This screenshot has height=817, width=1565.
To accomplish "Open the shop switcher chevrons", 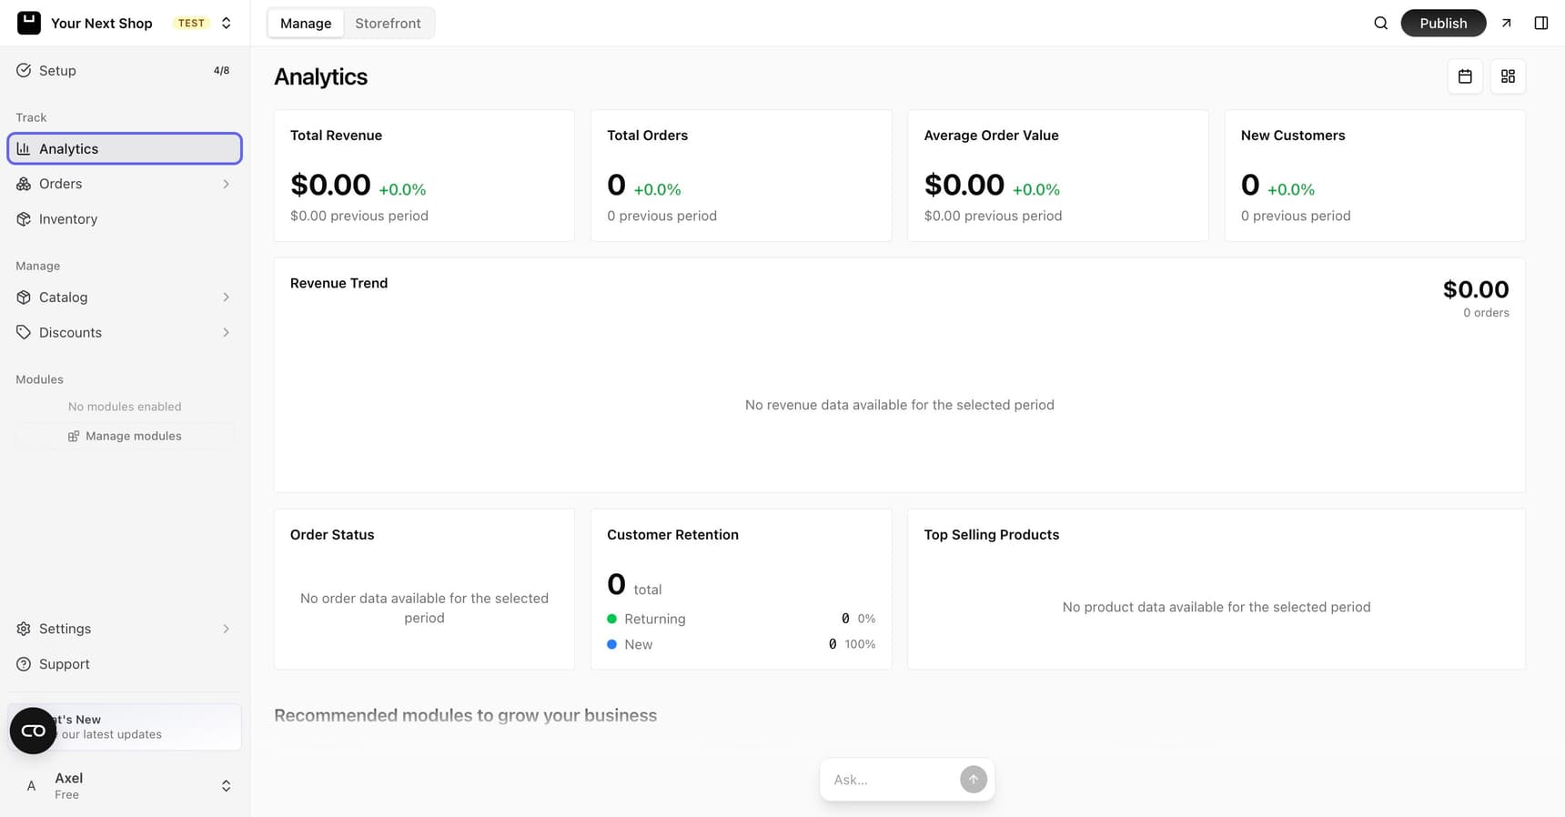I will coord(227,23).
